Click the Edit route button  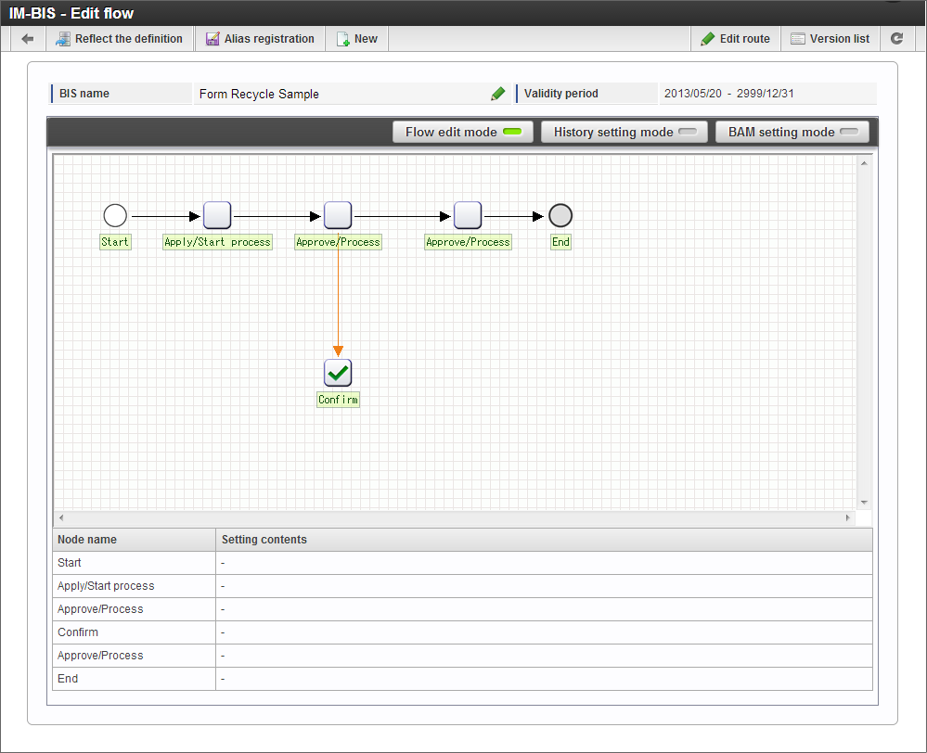736,39
